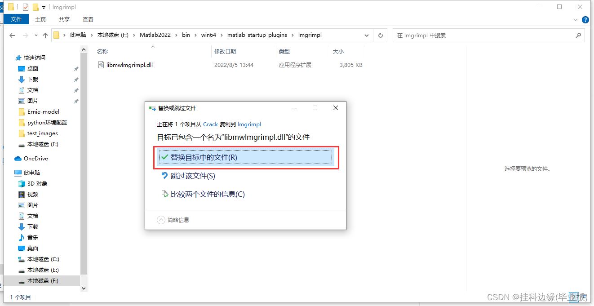Viewport: 594px width, 306px height.
Task: Open the Help question mark icon
Action: 585,20
